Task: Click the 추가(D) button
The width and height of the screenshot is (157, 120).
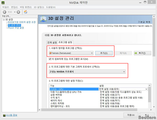Action: [x=104, y=53]
